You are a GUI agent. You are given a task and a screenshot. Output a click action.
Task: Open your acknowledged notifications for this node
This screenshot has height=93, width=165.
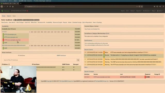(97, 45)
